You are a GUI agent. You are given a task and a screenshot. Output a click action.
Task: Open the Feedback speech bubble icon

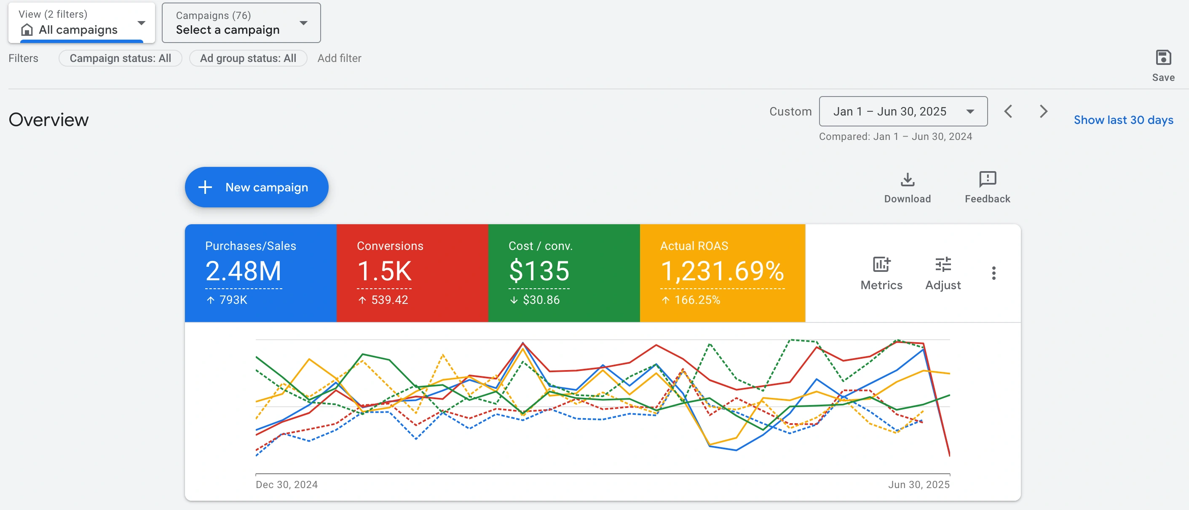click(x=987, y=179)
